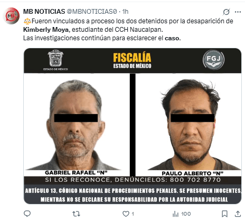The image size is (245, 222).
Task: Repost this tweet using retweet icon
Action: click(77, 214)
